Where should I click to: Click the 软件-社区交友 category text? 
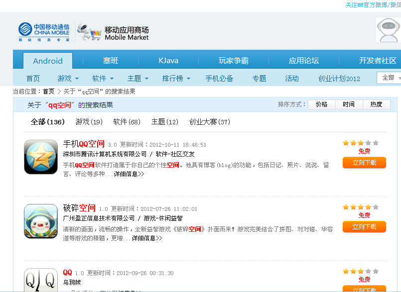pos(175,154)
